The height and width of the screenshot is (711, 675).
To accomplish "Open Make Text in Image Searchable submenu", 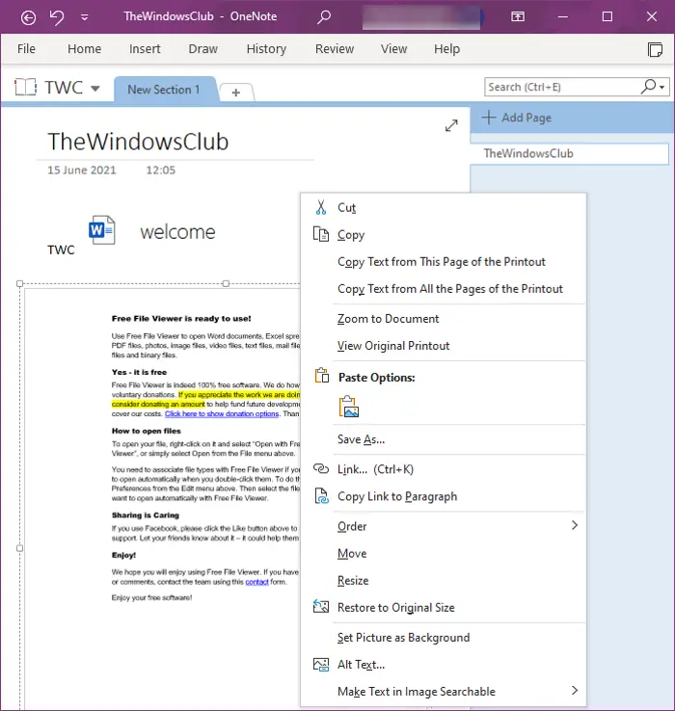I will (x=444, y=692).
